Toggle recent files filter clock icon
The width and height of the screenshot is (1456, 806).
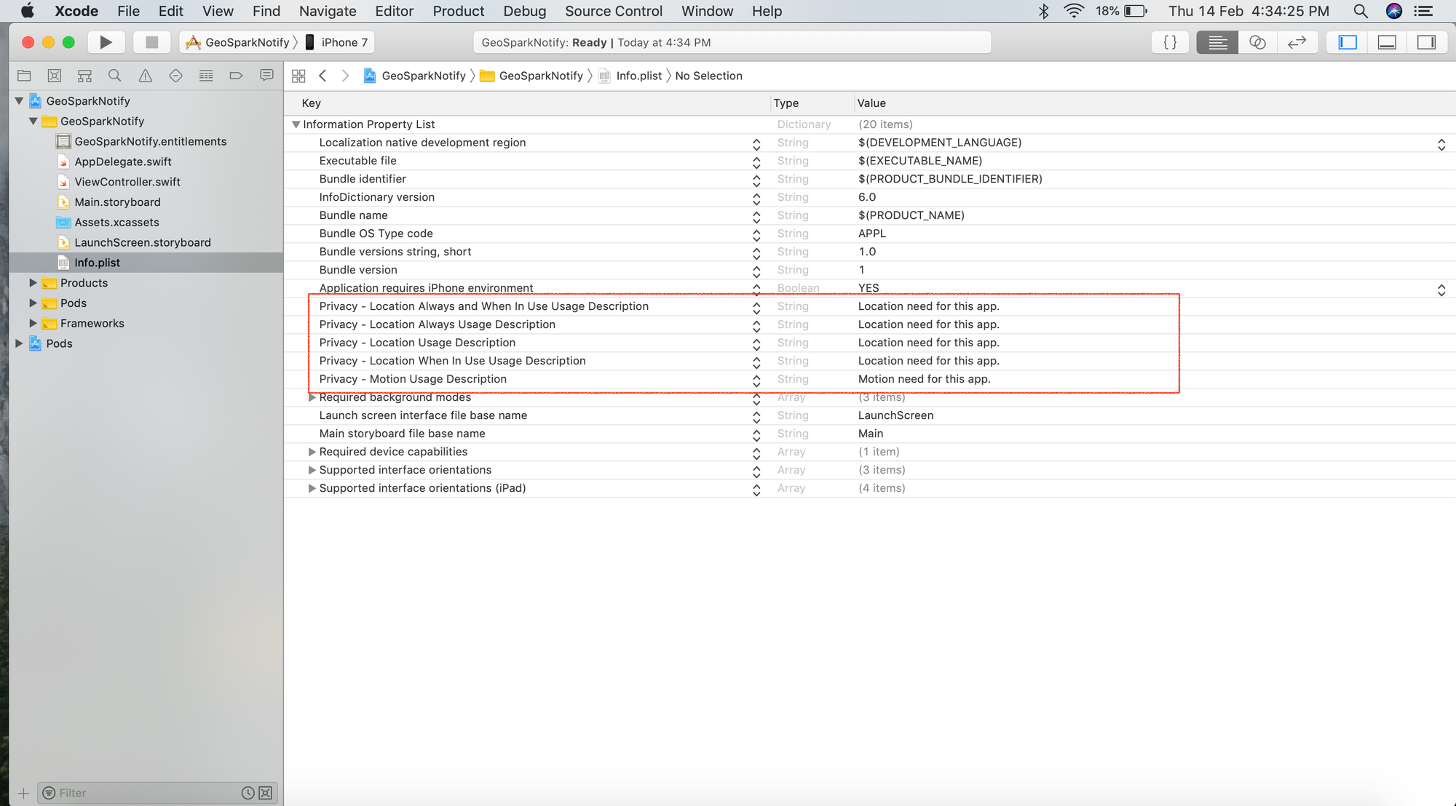(248, 793)
